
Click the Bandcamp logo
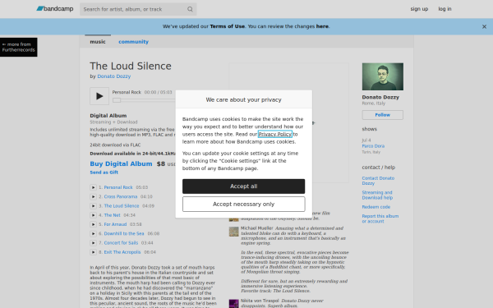pyautogui.click(x=55, y=9)
